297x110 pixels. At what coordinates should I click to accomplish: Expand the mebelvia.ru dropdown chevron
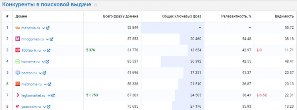pos(43,28)
